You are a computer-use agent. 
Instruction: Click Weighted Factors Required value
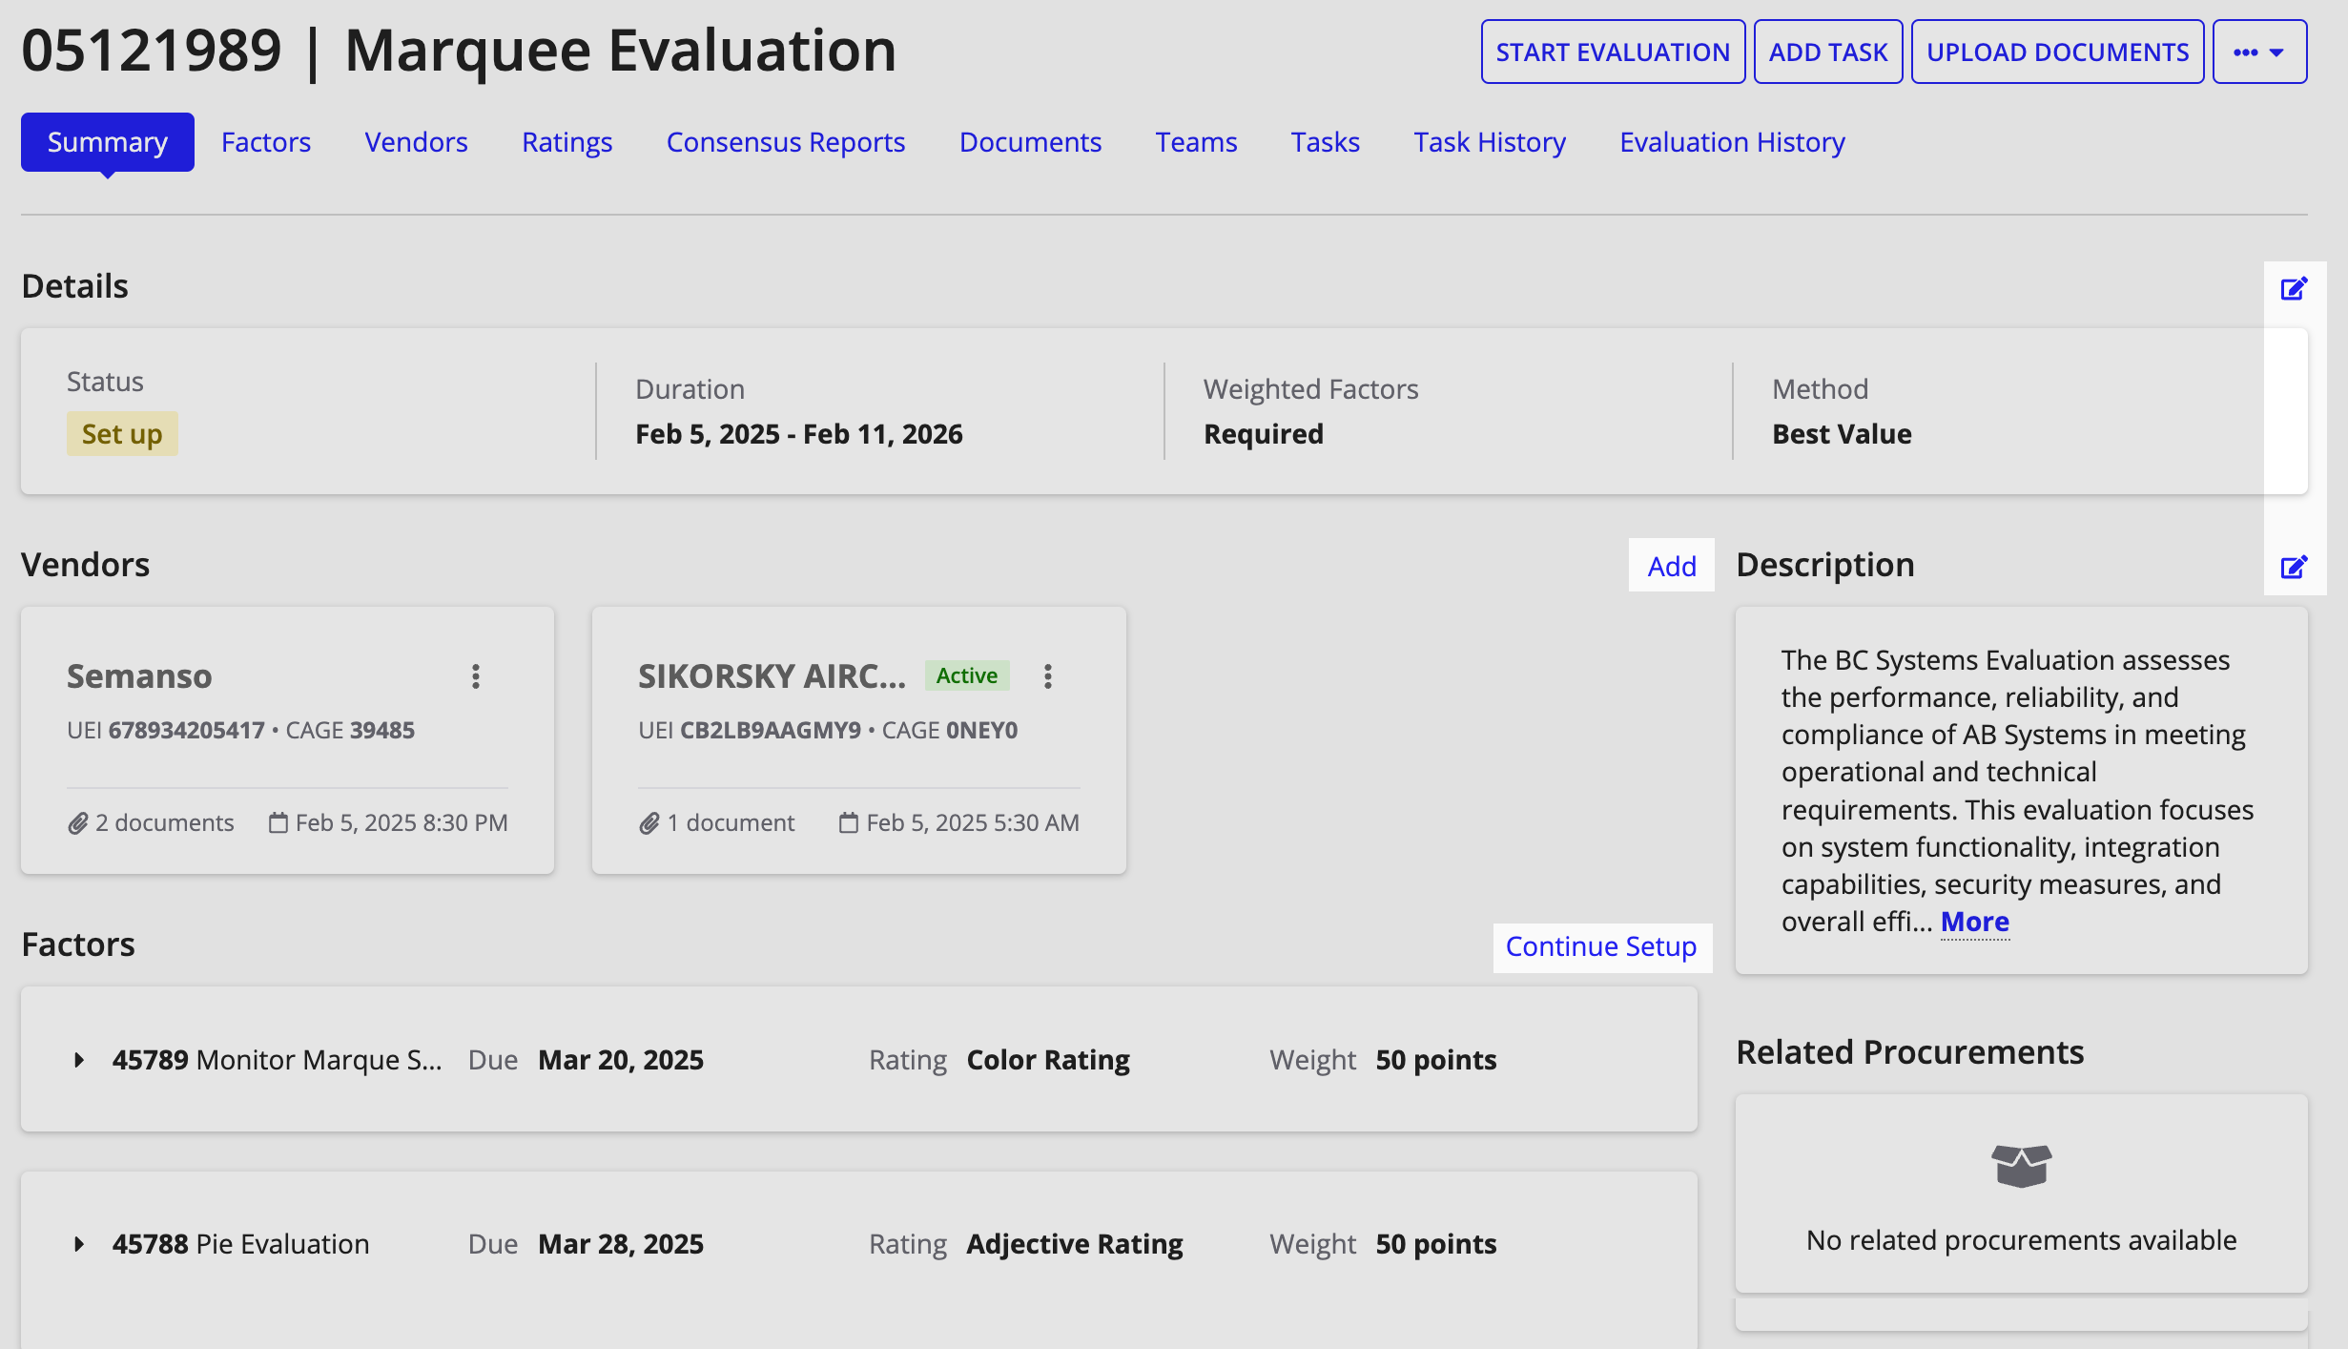pos(1264,434)
